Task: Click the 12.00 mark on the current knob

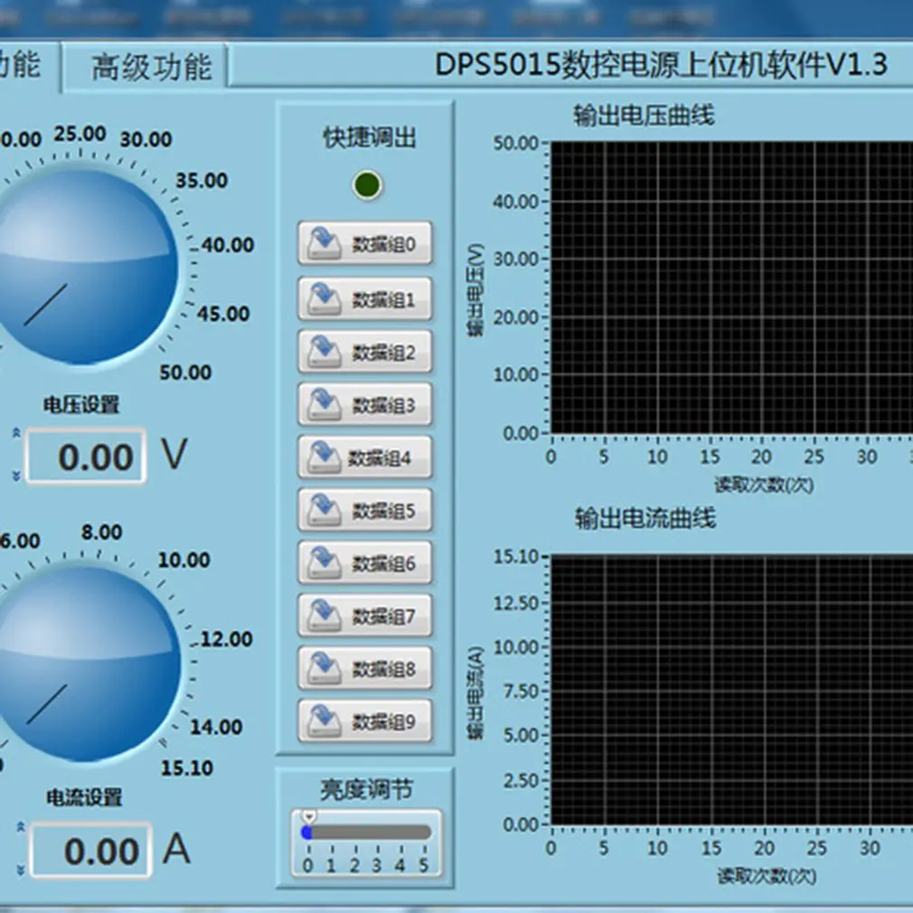Action: 227,639
